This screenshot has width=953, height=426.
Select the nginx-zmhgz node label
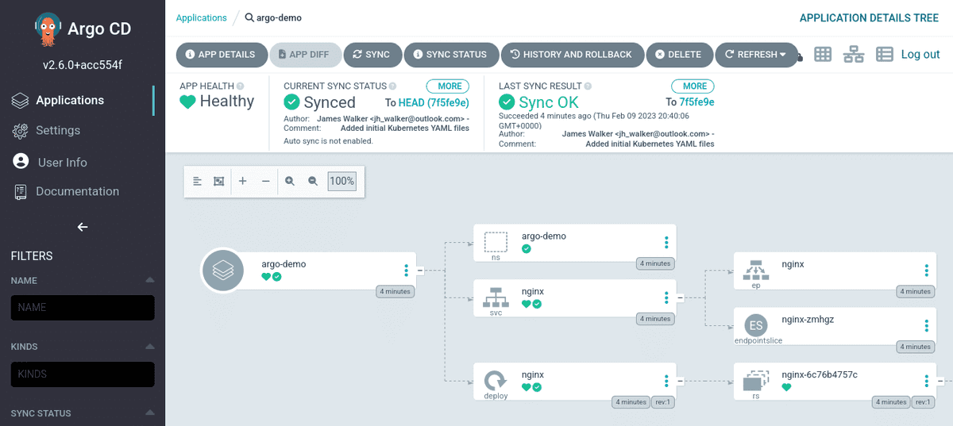click(808, 319)
